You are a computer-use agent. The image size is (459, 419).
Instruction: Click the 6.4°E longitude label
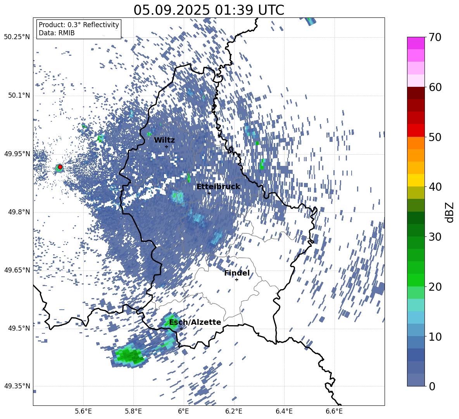coord(284,411)
